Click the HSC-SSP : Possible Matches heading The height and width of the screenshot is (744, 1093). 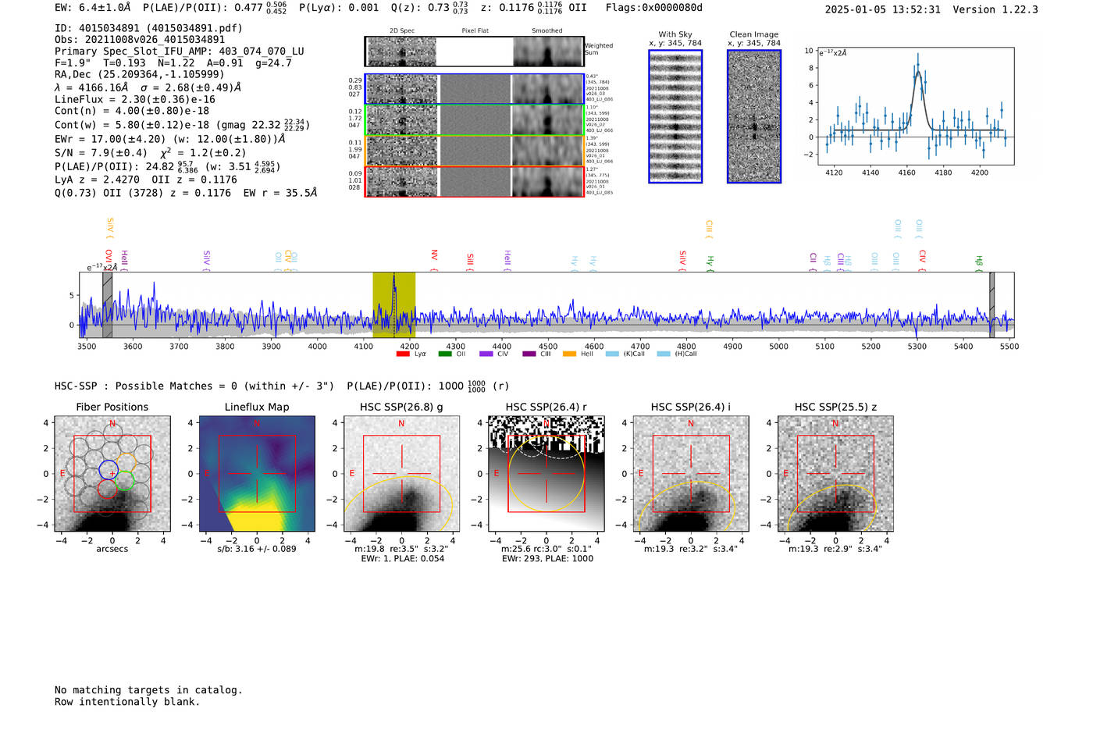[x=194, y=386]
